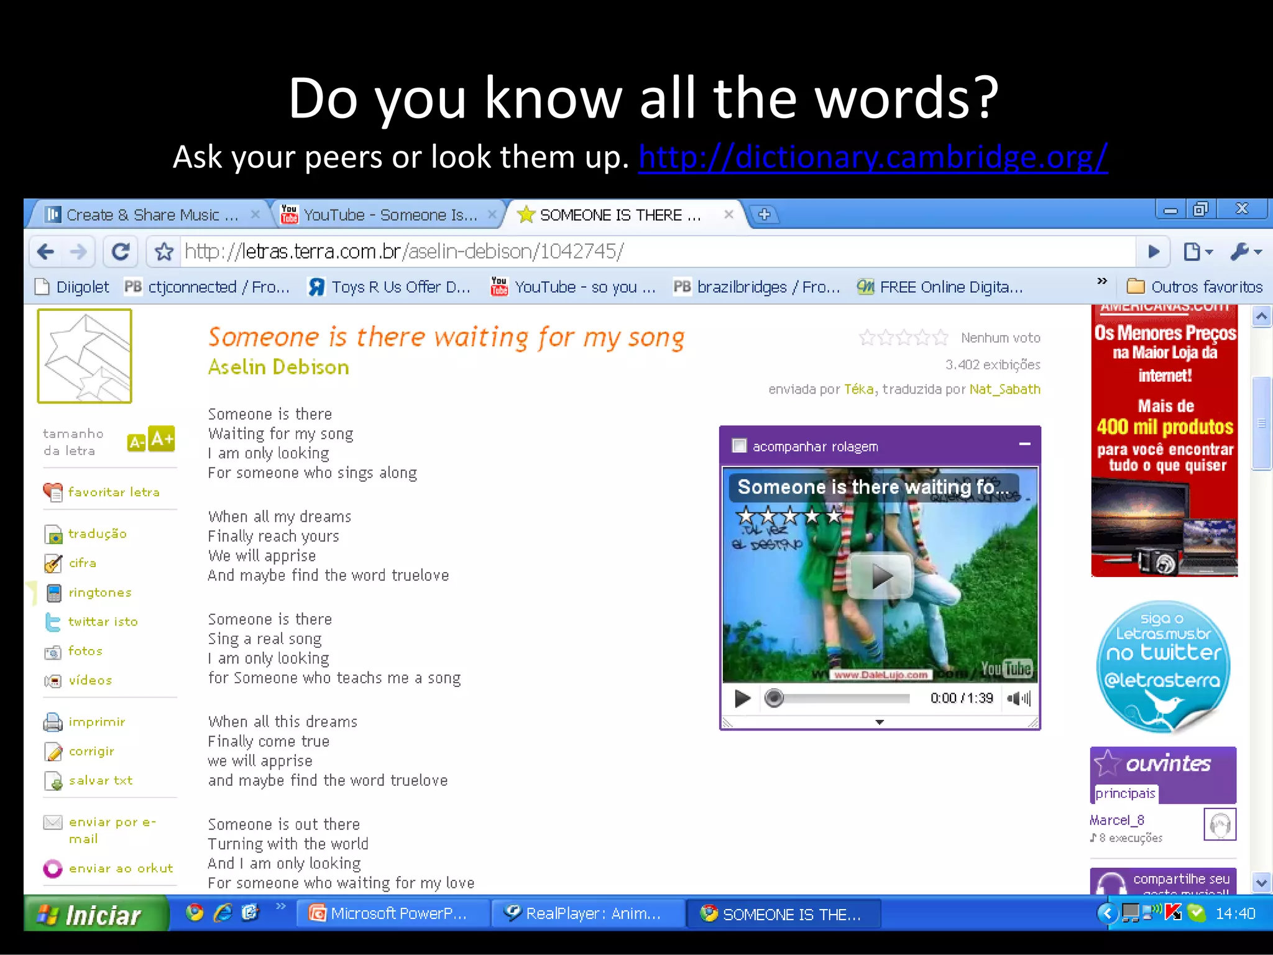Click the enviar por e-mail envelope icon

[x=53, y=823]
